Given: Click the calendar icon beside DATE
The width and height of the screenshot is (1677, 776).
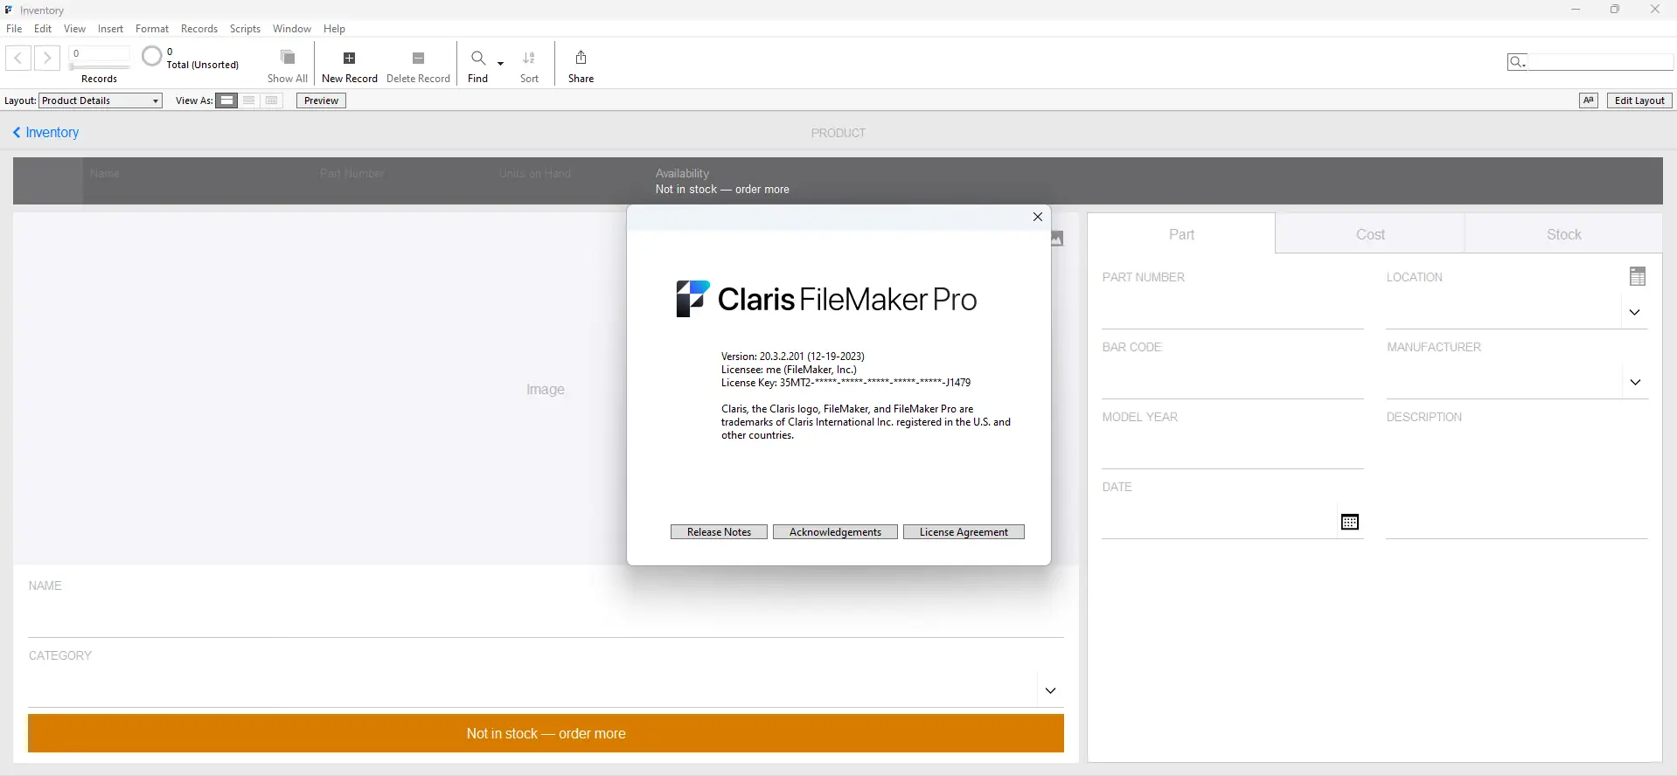Looking at the screenshot, I should click(x=1350, y=522).
